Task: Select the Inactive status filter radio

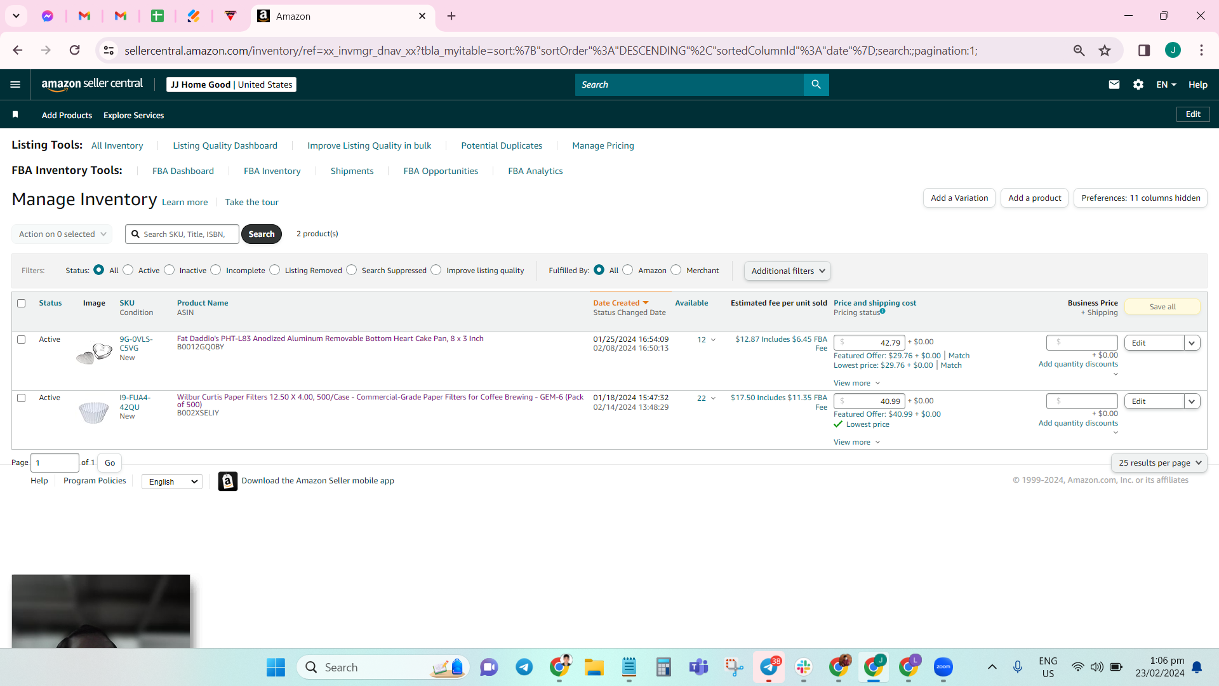Action: tap(170, 270)
